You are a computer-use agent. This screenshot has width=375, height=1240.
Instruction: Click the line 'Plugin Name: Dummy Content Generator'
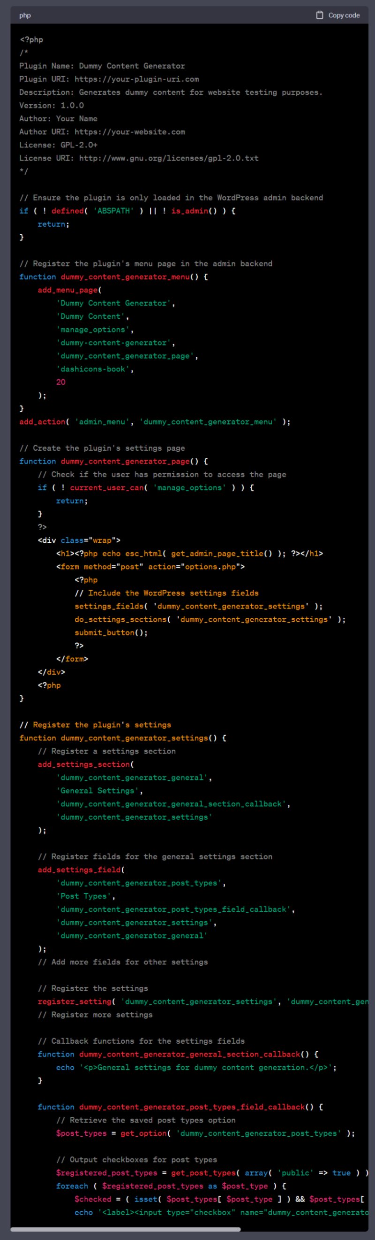point(102,66)
